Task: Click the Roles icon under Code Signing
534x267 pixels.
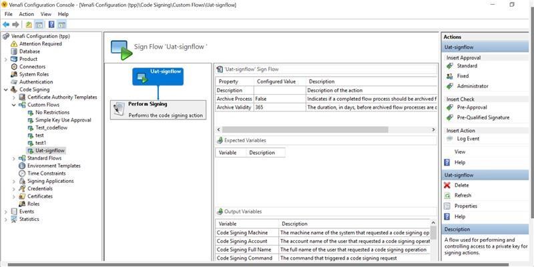Action: click(22, 204)
